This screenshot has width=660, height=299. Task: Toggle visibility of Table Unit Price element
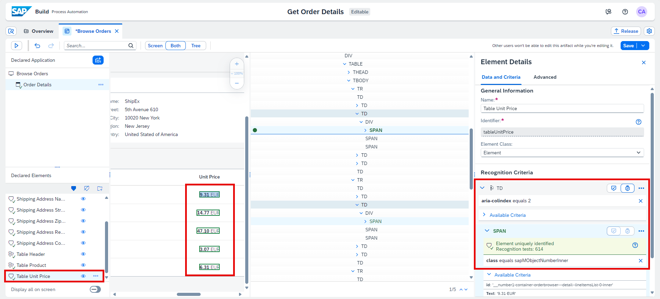(x=83, y=276)
